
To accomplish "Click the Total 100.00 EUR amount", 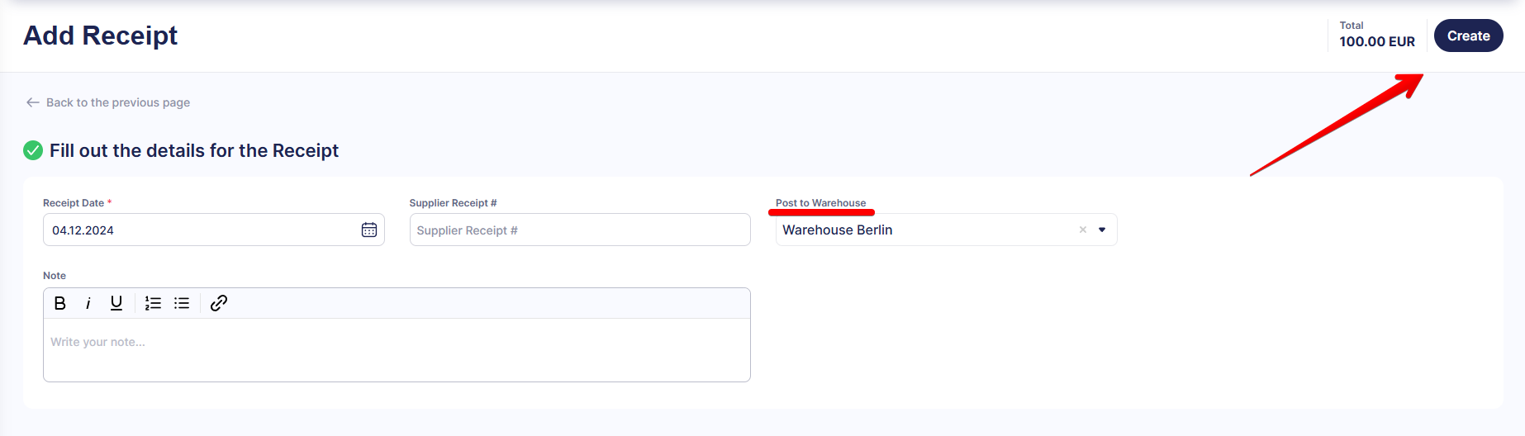I will pos(1376,41).
